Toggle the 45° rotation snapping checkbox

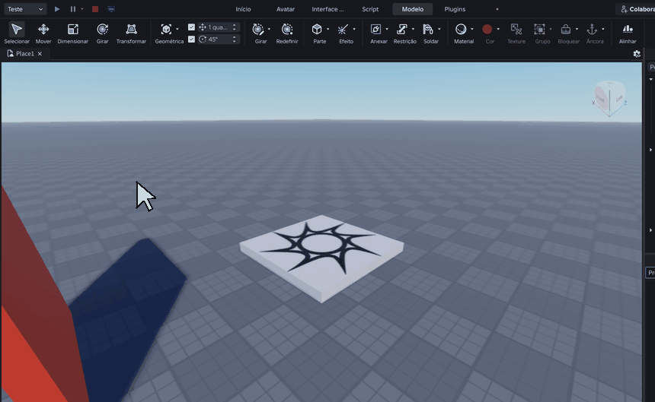click(x=191, y=40)
